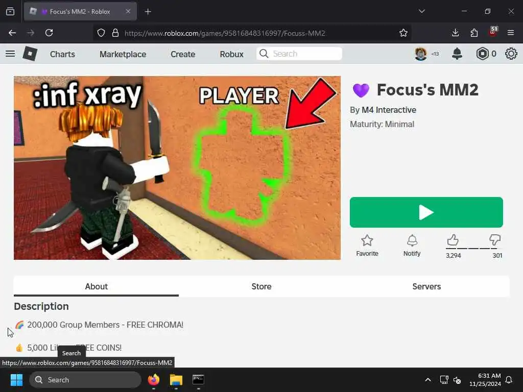Open the recent browsing tab-history icon
Image resolution: width=523 pixels, height=392 pixels.
(x=10, y=12)
